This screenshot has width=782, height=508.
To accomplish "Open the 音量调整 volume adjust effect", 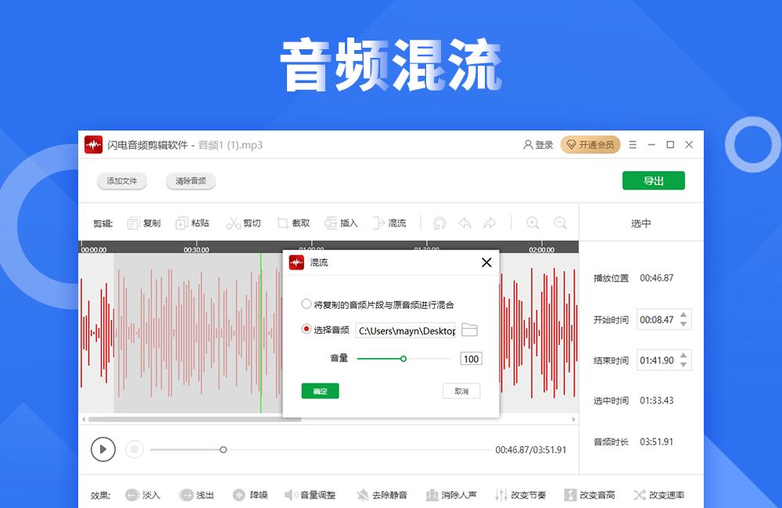I will 310,495.
